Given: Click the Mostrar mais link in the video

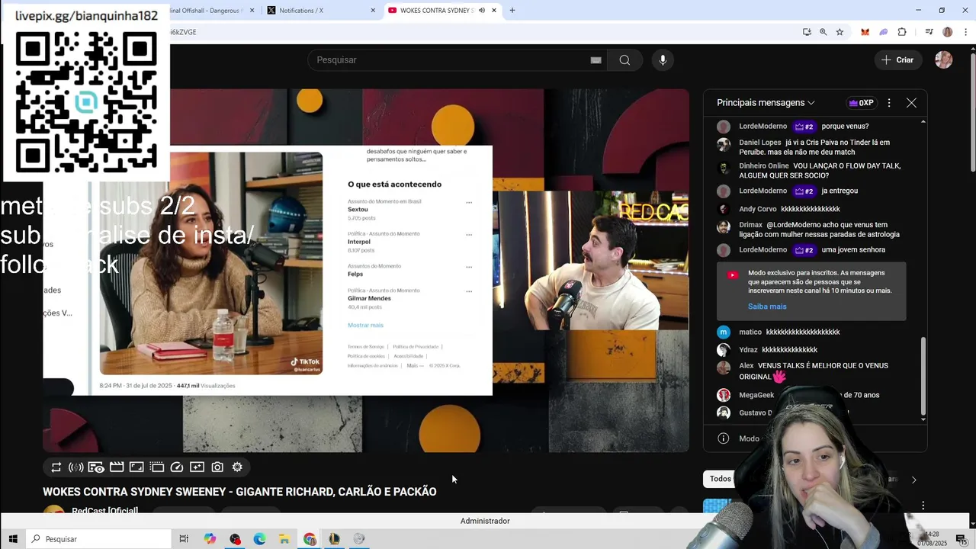Looking at the screenshot, I should (365, 326).
